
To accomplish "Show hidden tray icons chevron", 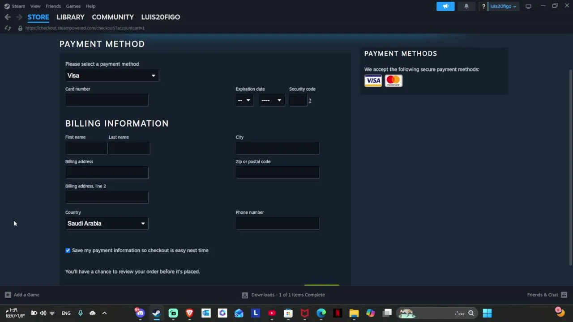I will click(x=104, y=313).
